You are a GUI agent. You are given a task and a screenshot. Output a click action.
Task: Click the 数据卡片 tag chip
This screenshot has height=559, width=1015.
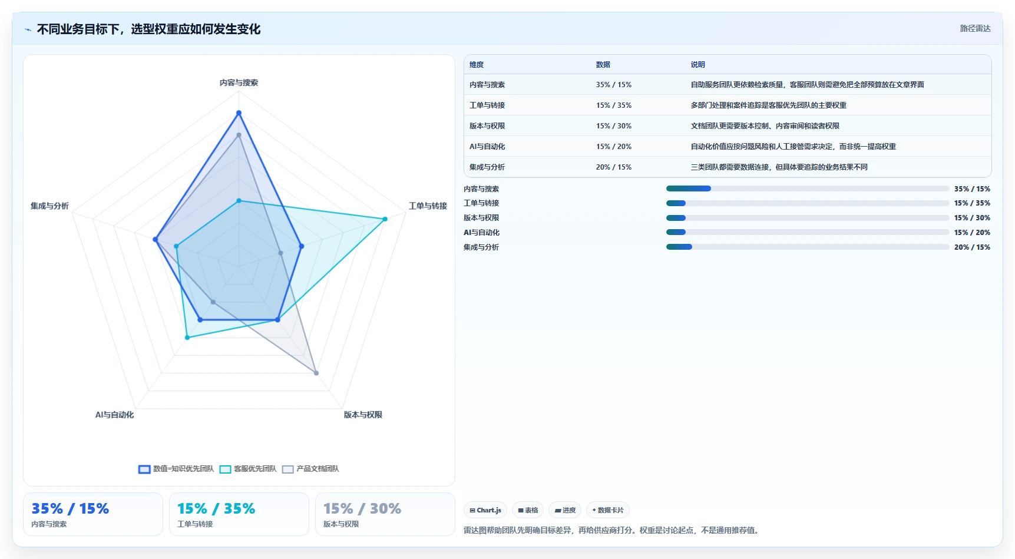(x=608, y=510)
